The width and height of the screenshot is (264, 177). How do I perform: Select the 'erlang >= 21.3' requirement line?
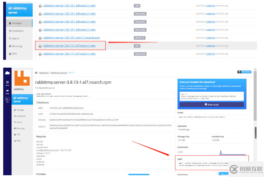(43, 153)
